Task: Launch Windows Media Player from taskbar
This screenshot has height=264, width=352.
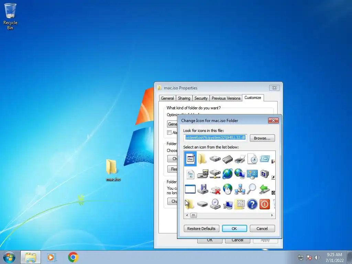Action: pyautogui.click(x=52, y=257)
